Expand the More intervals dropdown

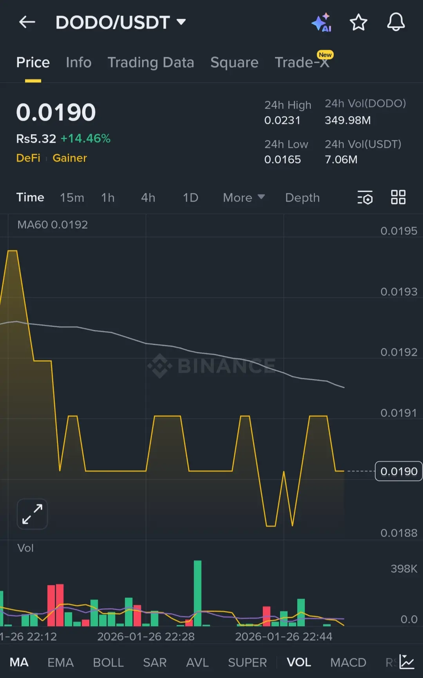[244, 197]
